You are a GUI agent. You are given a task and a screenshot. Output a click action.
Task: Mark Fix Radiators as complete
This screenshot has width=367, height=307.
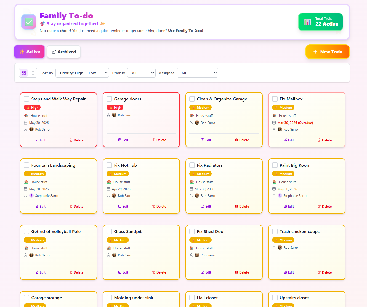192,165
